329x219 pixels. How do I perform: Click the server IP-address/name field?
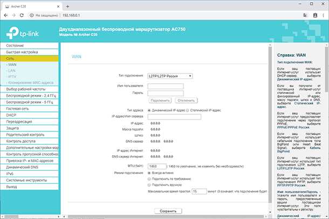coord(174,117)
